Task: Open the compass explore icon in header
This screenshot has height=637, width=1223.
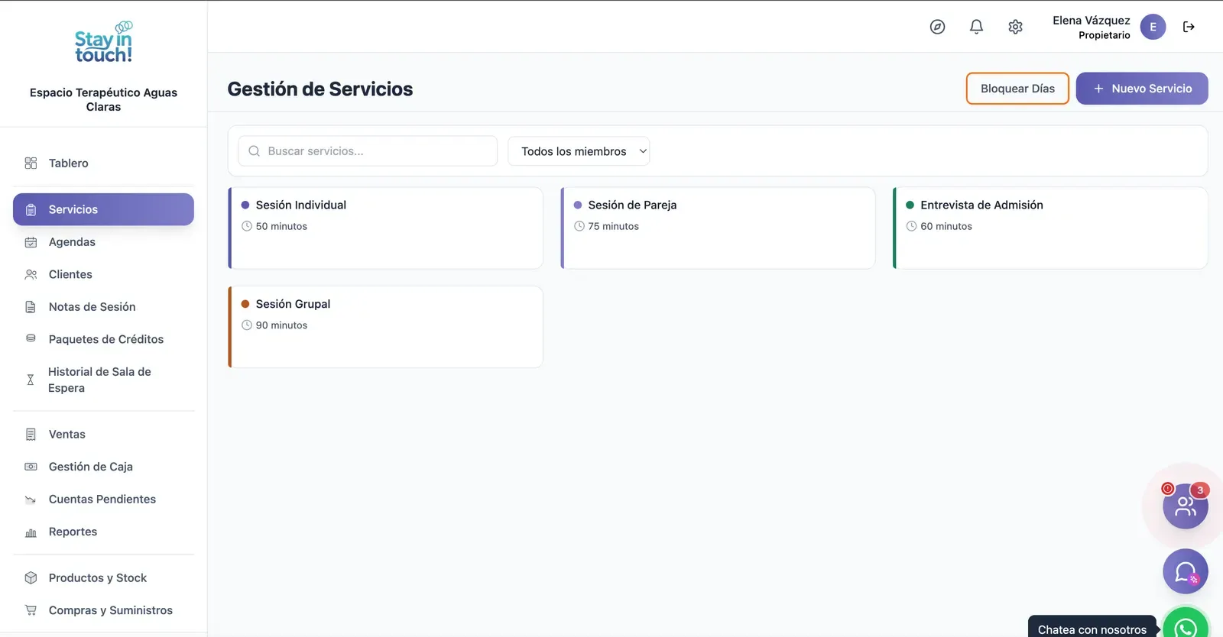Action: pyautogui.click(x=937, y=27)
